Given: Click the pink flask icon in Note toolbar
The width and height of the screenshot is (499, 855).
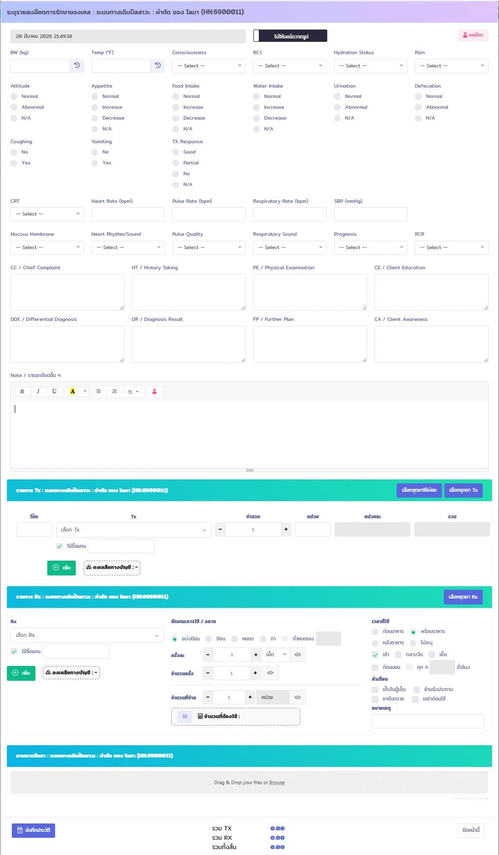Looking at the screenshot, I should (154, 391).
